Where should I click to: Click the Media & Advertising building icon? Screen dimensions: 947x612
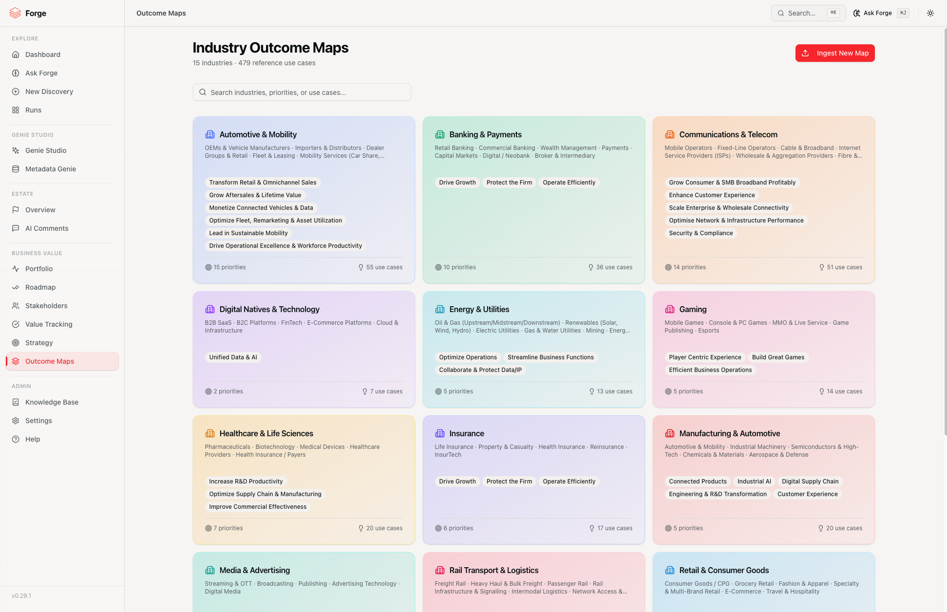(210, 570)
